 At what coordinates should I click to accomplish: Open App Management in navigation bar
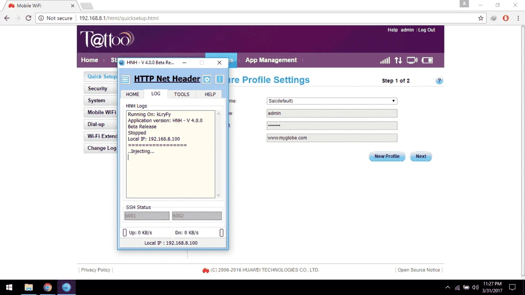click(271, 60)
